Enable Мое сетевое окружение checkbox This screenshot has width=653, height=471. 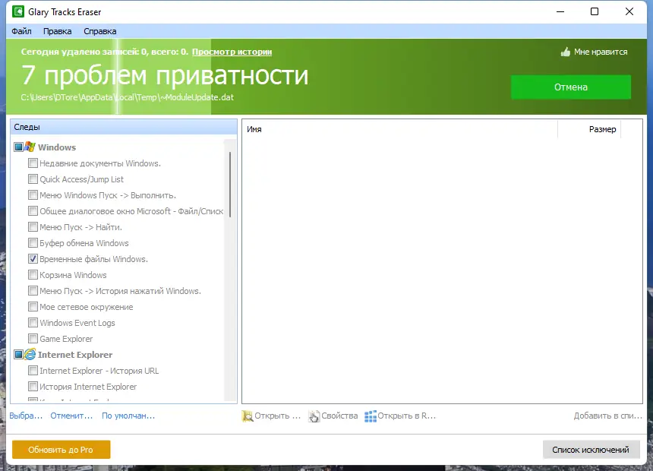pos(33,307)
